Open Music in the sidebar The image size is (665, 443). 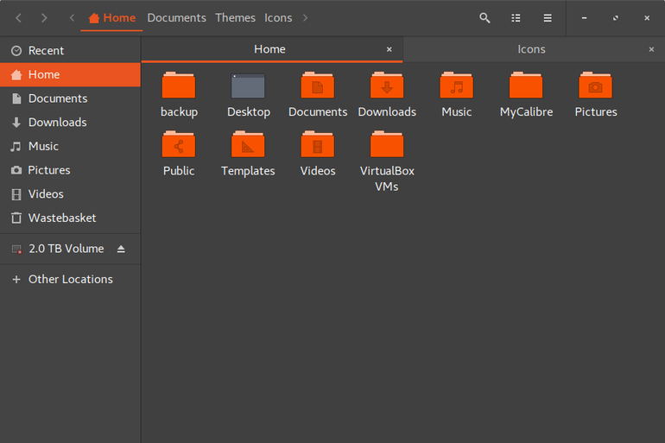[70, 146]
